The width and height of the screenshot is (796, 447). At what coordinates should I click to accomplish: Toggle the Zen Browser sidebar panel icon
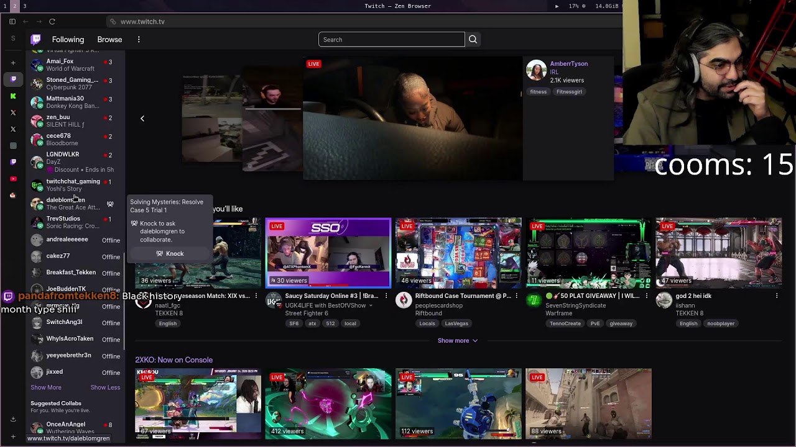(12, 22)
